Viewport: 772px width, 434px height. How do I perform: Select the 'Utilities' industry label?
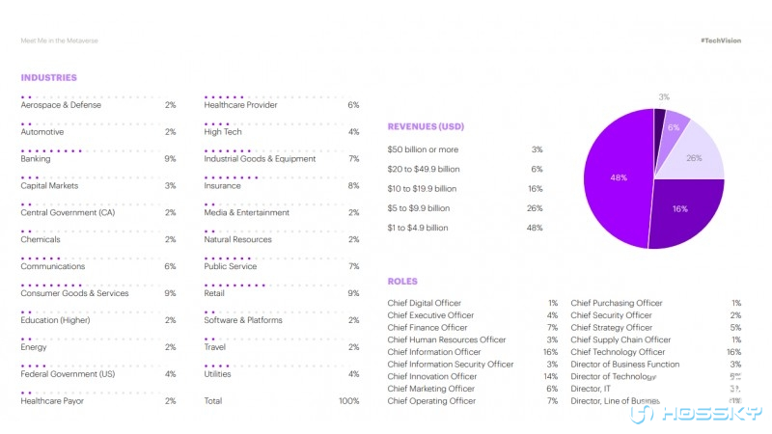coord(218,374)
